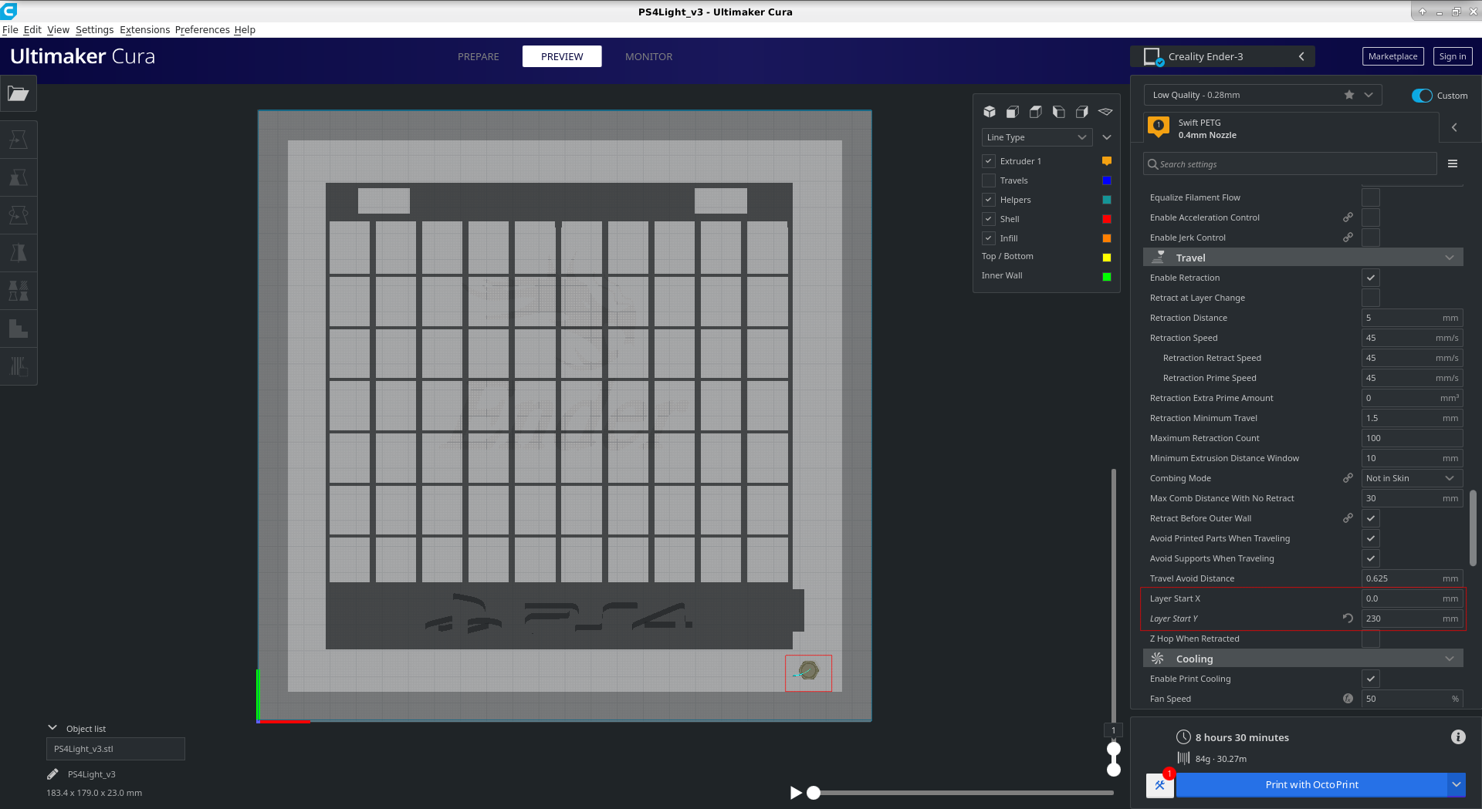Collapse the Travel settings section
This screenshot has width=1482, height=809.
pos(1303,258)
